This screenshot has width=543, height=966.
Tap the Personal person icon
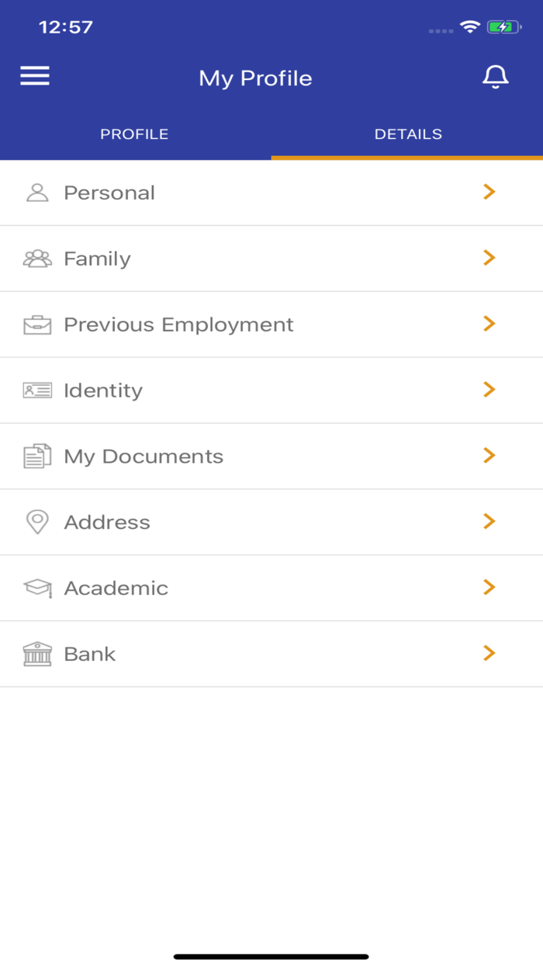37,193
